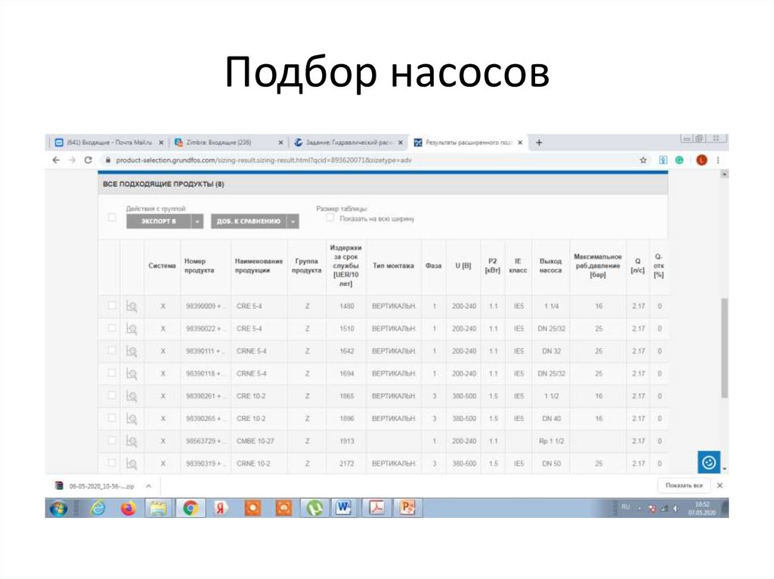This screenshot has width=774, height=579.
Task: Enable the 'Показать на всю ширину' checkbox
Action: click(x=330, y=217)
